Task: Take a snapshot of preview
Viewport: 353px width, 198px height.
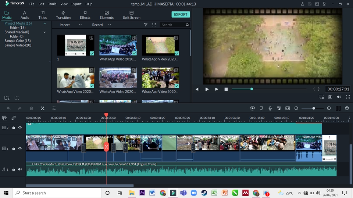Action: 330,97
